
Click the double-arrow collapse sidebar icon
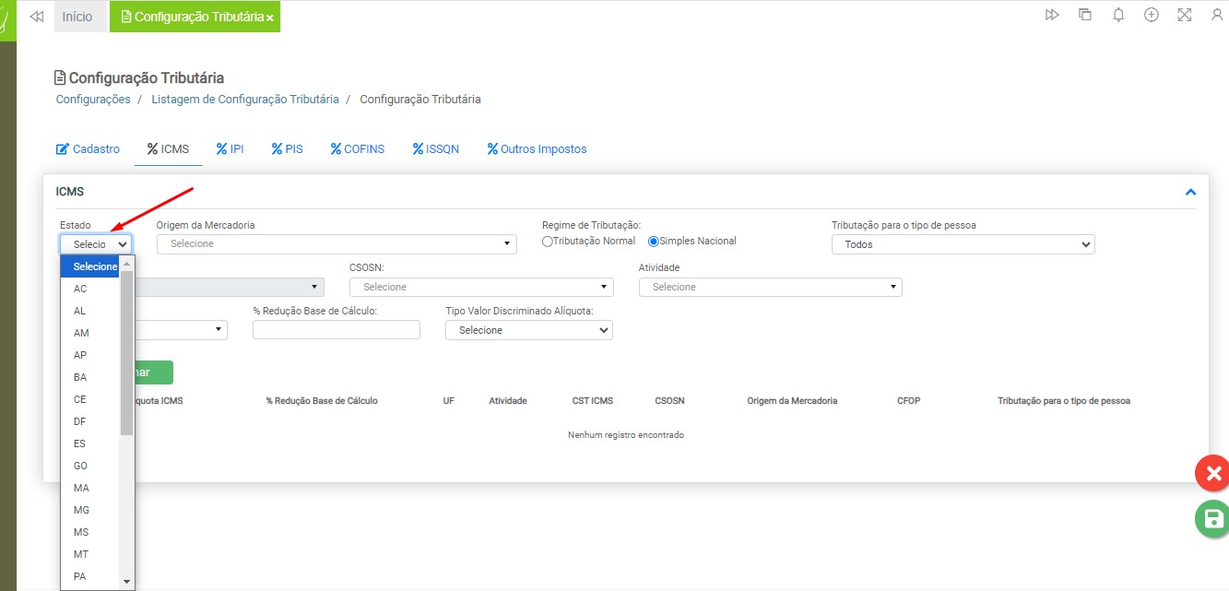[x=37, y=17]
